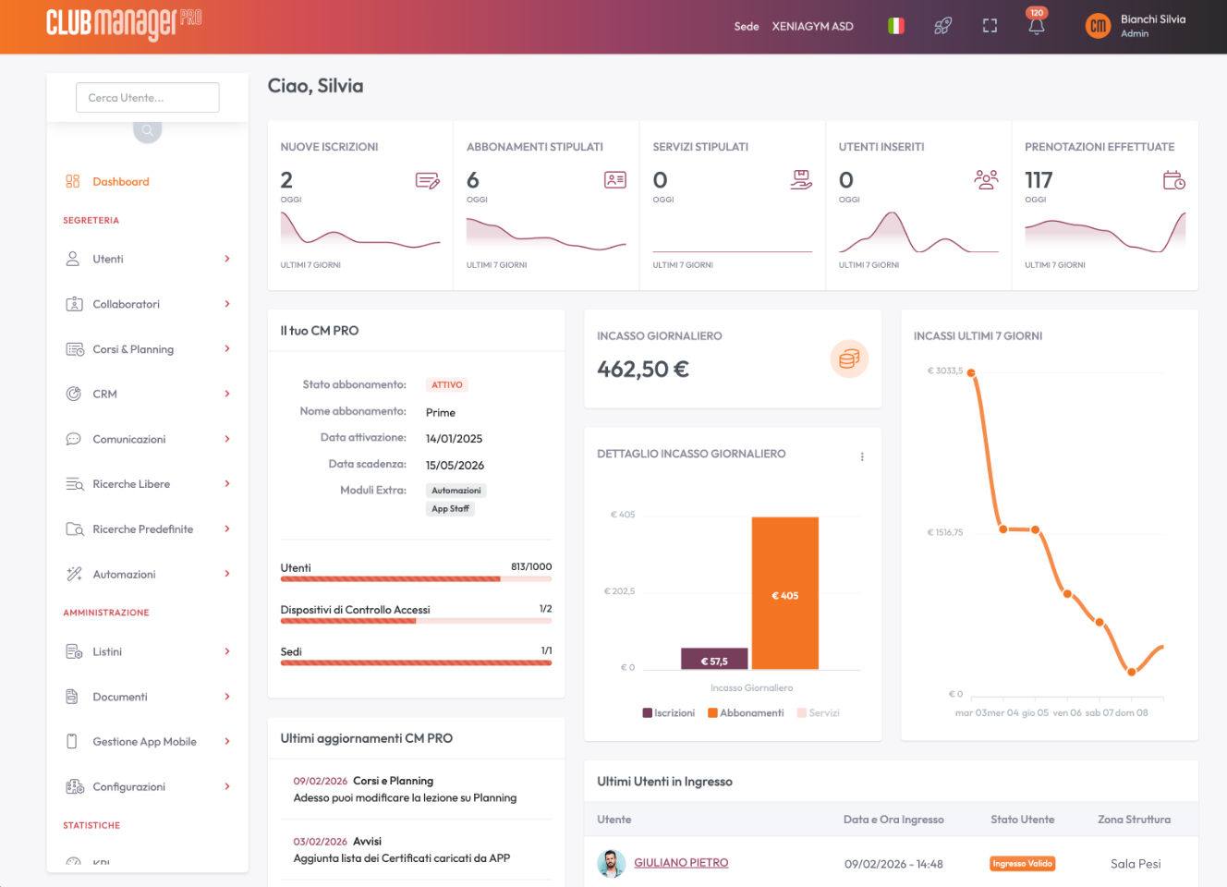This screenshot has height=887, width=1227.
Task: Open the notifications bell with 120 badge
Action: (x=1037, y=25)
